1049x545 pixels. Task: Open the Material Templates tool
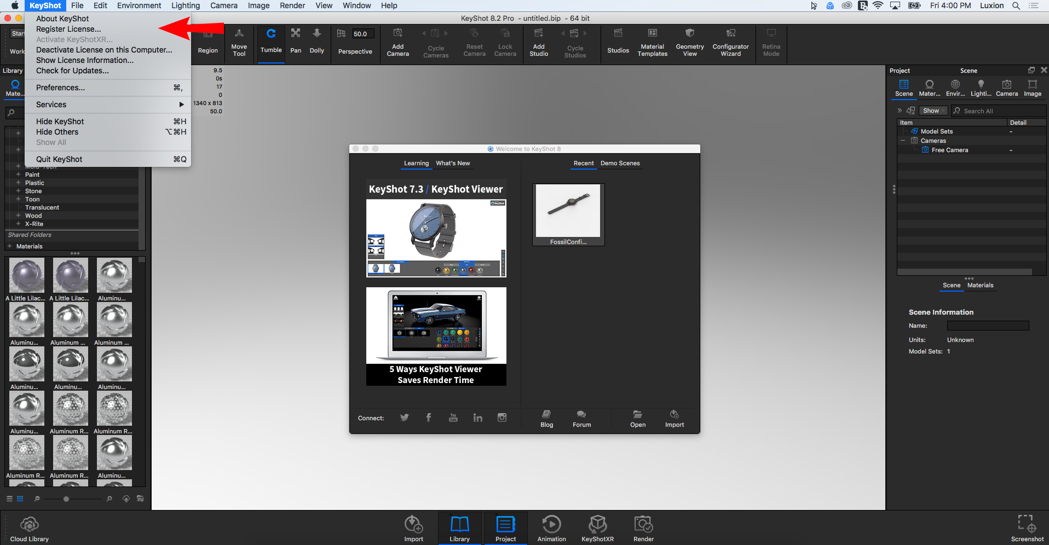652,42
